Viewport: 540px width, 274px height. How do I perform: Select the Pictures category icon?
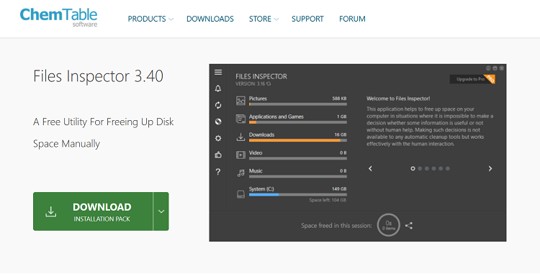(x=240, y=101)
